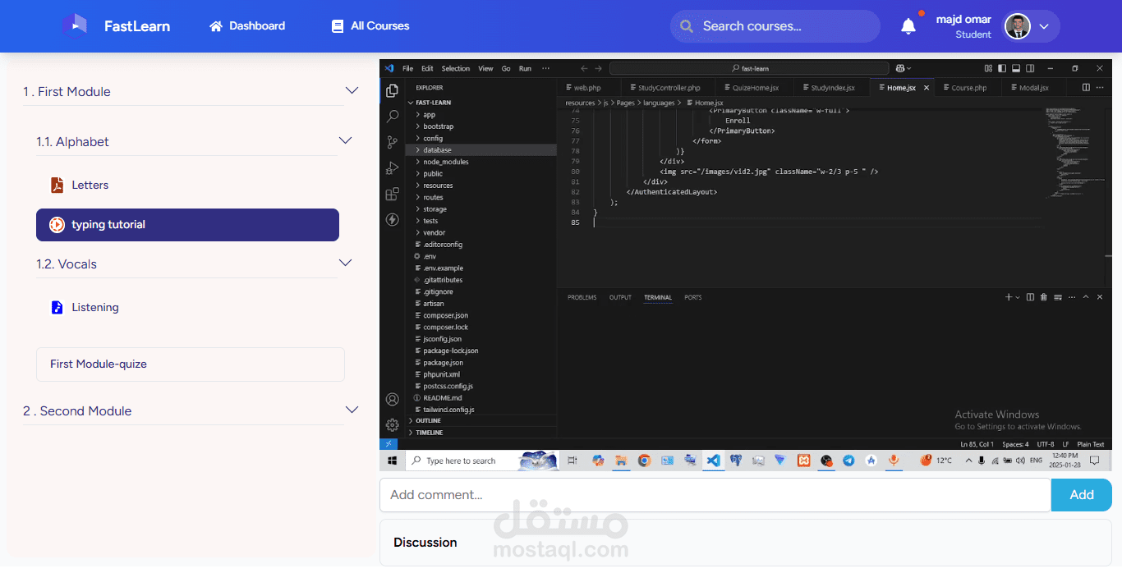Expand the resources folder in Explorer
Viewport: 1122px width, 573px height.
point(481,186)
